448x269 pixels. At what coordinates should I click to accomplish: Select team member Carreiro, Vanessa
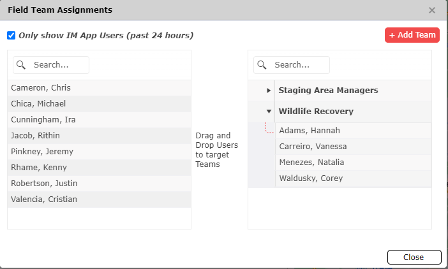click(313, 147)
